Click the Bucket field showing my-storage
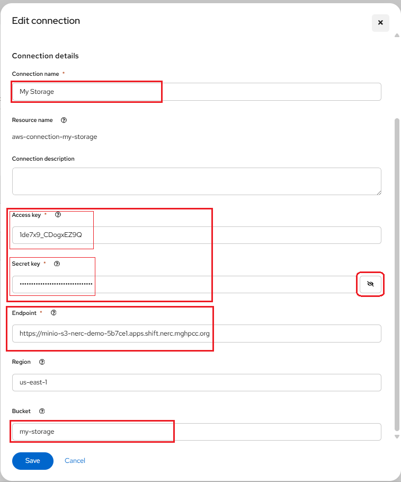 (197, 432)
